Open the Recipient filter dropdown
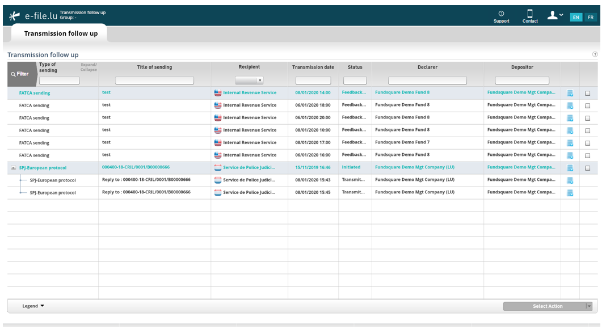This screenshot has width=606, height=330. (249, 81)
